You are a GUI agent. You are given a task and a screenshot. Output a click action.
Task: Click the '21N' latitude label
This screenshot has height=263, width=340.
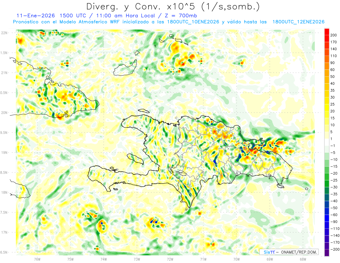click(x=5, y=73)
